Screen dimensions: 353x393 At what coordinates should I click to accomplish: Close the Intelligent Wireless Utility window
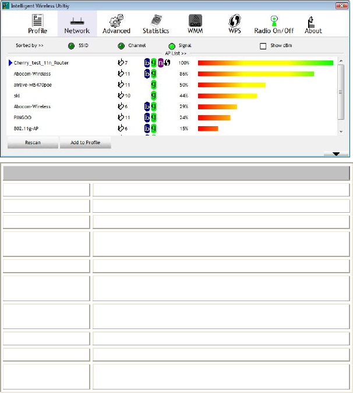click(x=342, y=5)
